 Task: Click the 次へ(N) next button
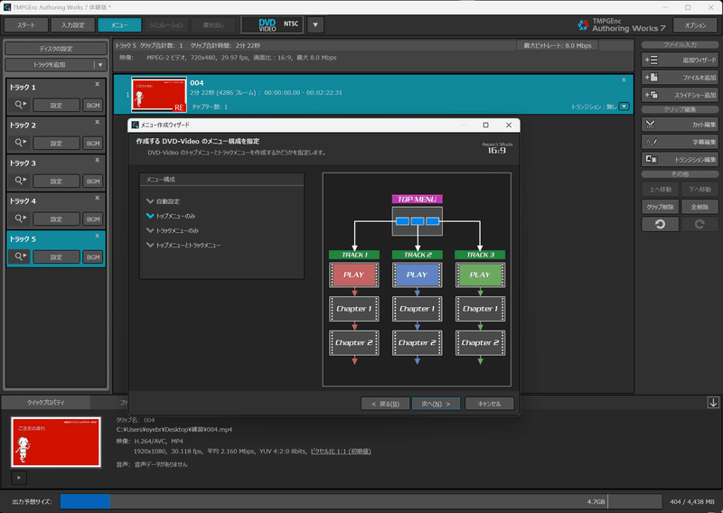pyautogui.click(x=436, y=404)
